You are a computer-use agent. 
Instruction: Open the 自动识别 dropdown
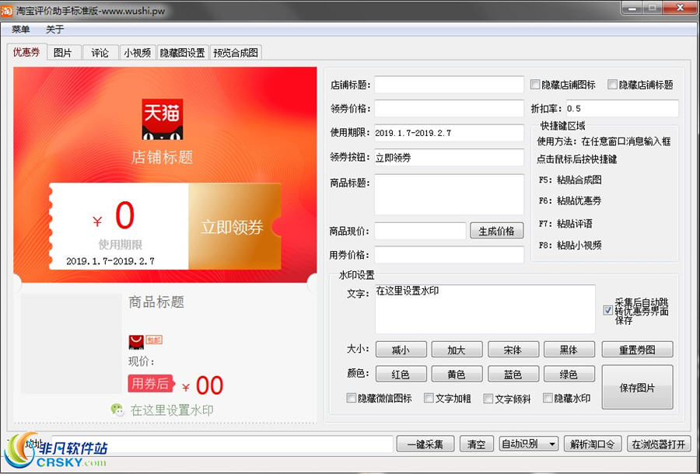(529, 444)
